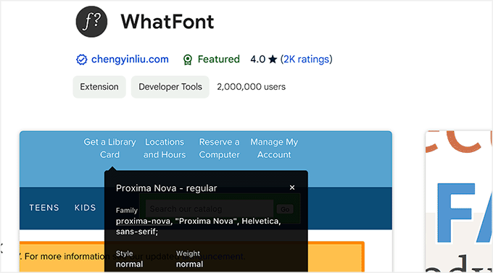Click the Proxima Nova - regular heading
Image resolution: width=493 pixels, height=273 pixels.
(x=166, y=188)
